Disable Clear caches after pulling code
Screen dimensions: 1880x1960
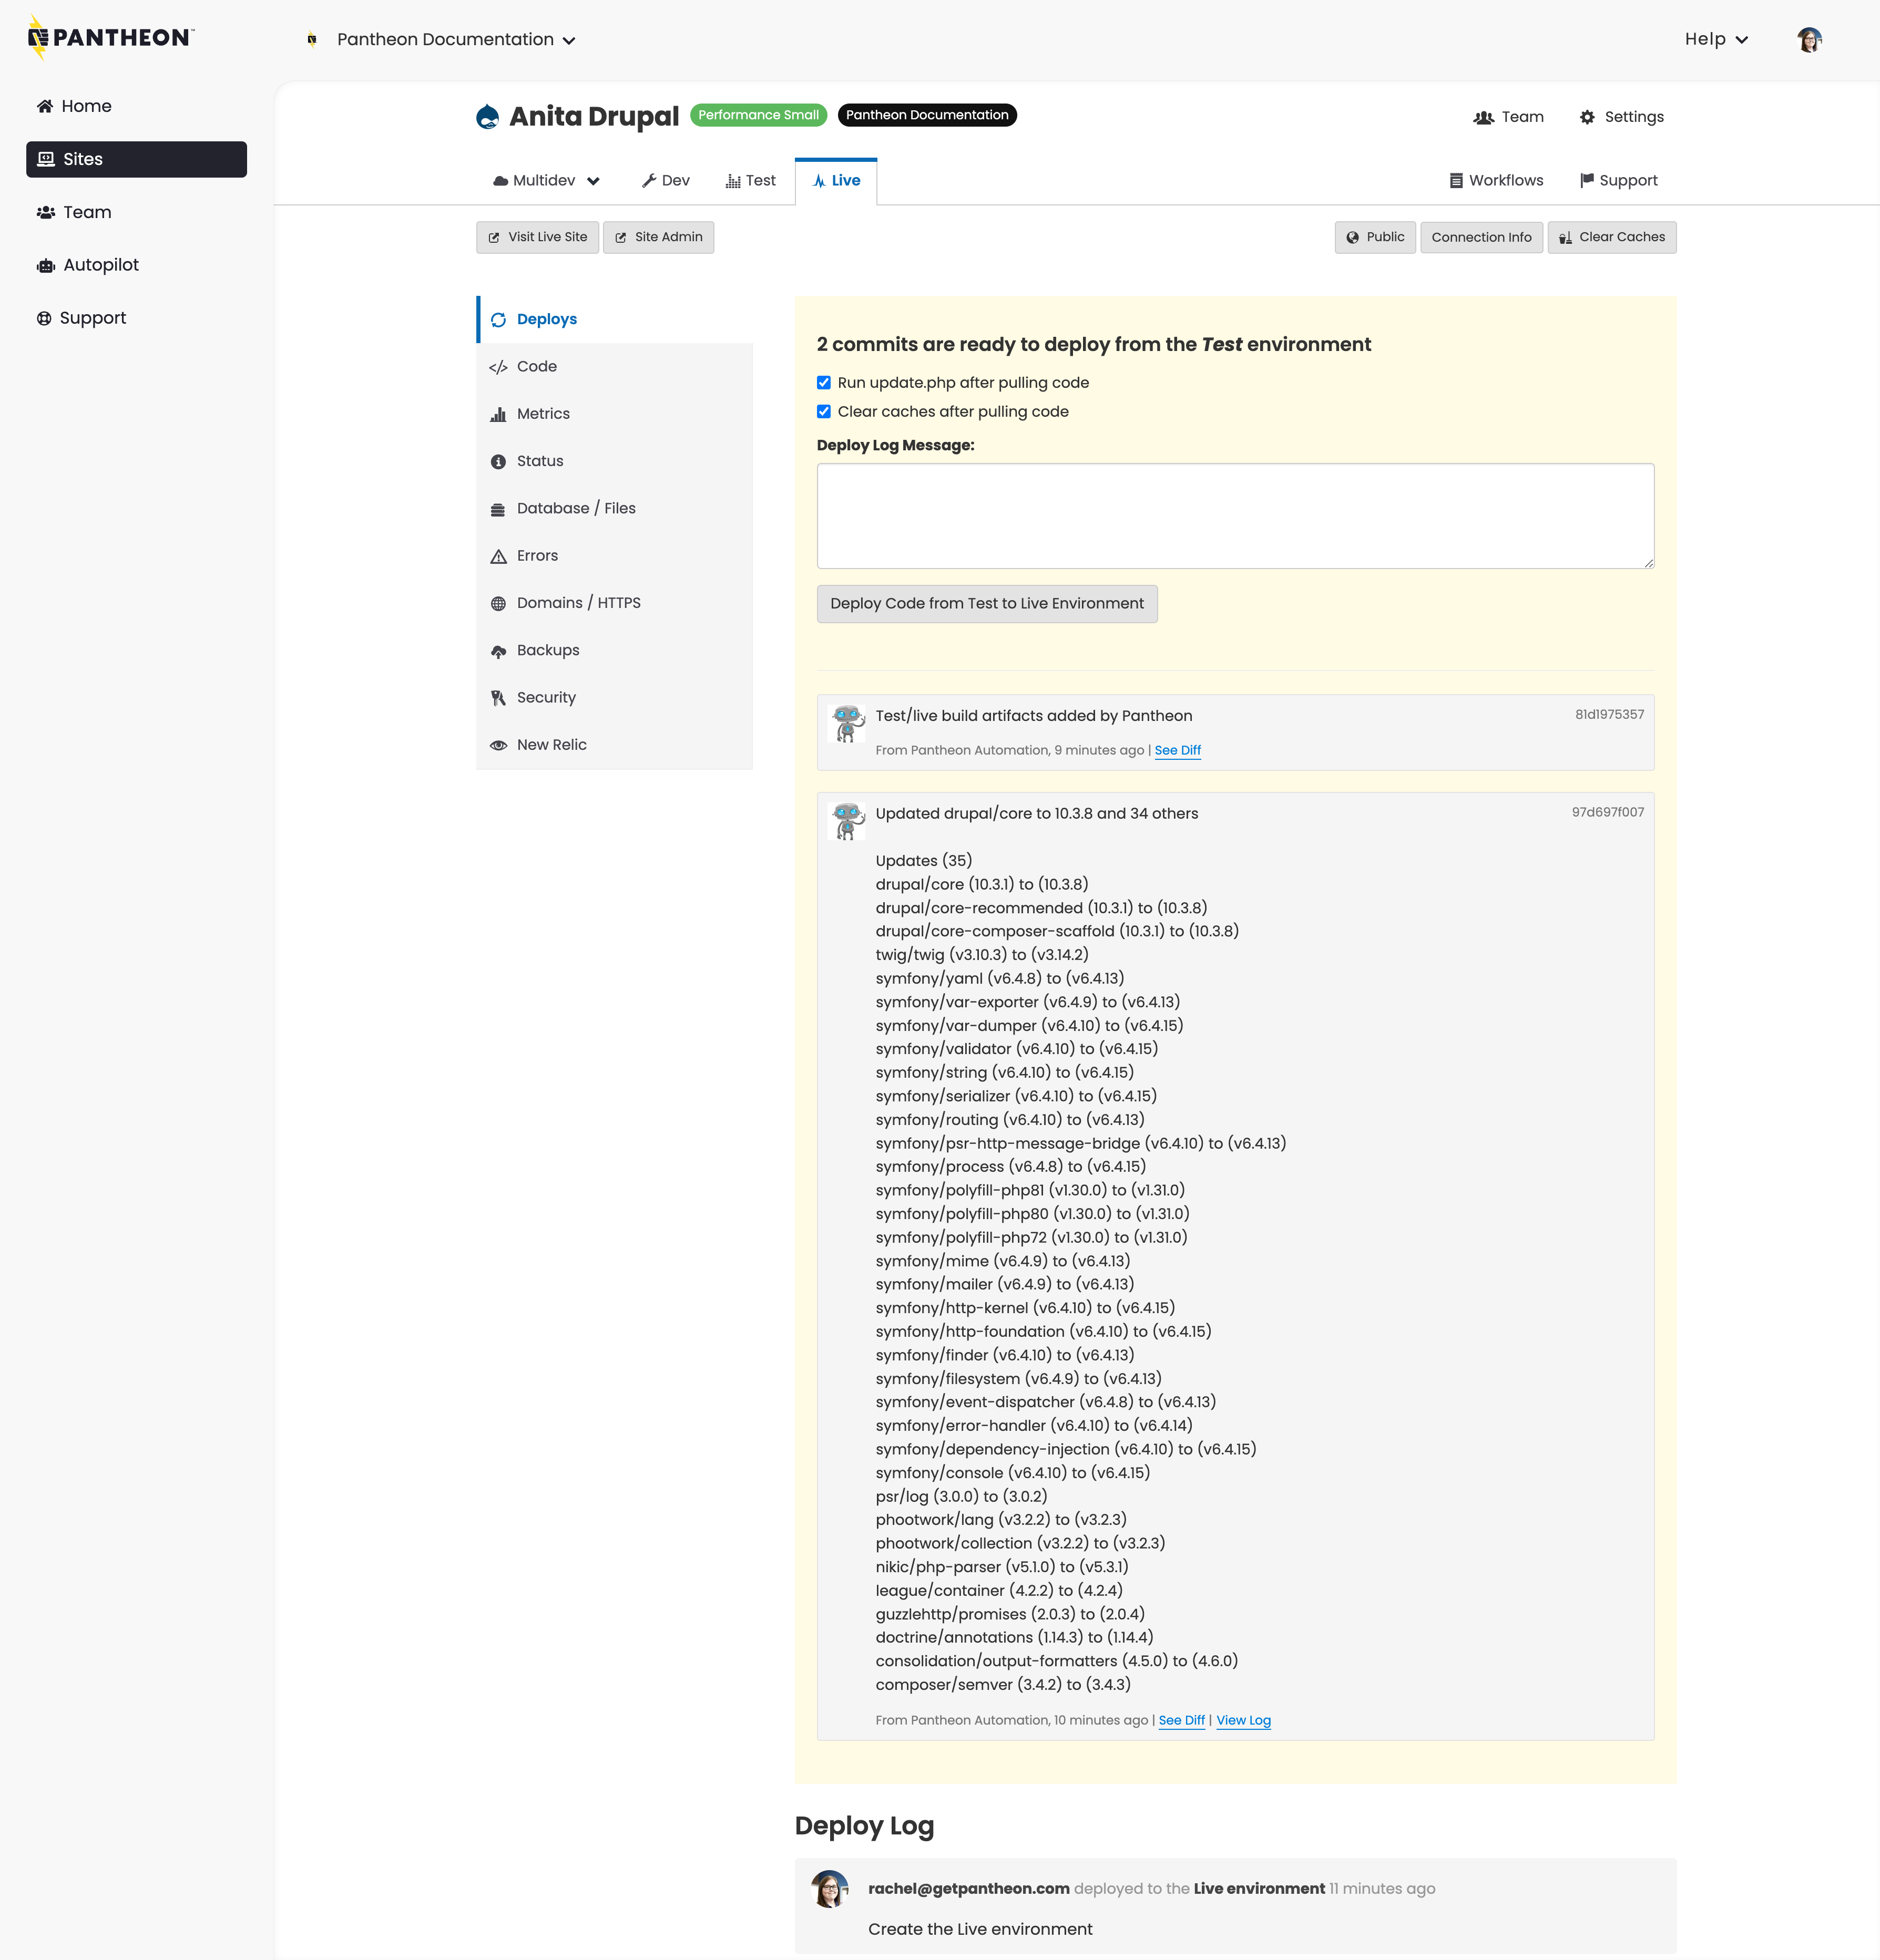pos(823,411)
